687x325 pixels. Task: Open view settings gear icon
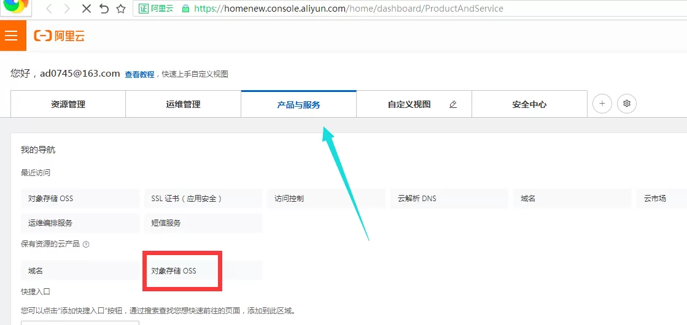pyautogui.click(x=627, y=104)
